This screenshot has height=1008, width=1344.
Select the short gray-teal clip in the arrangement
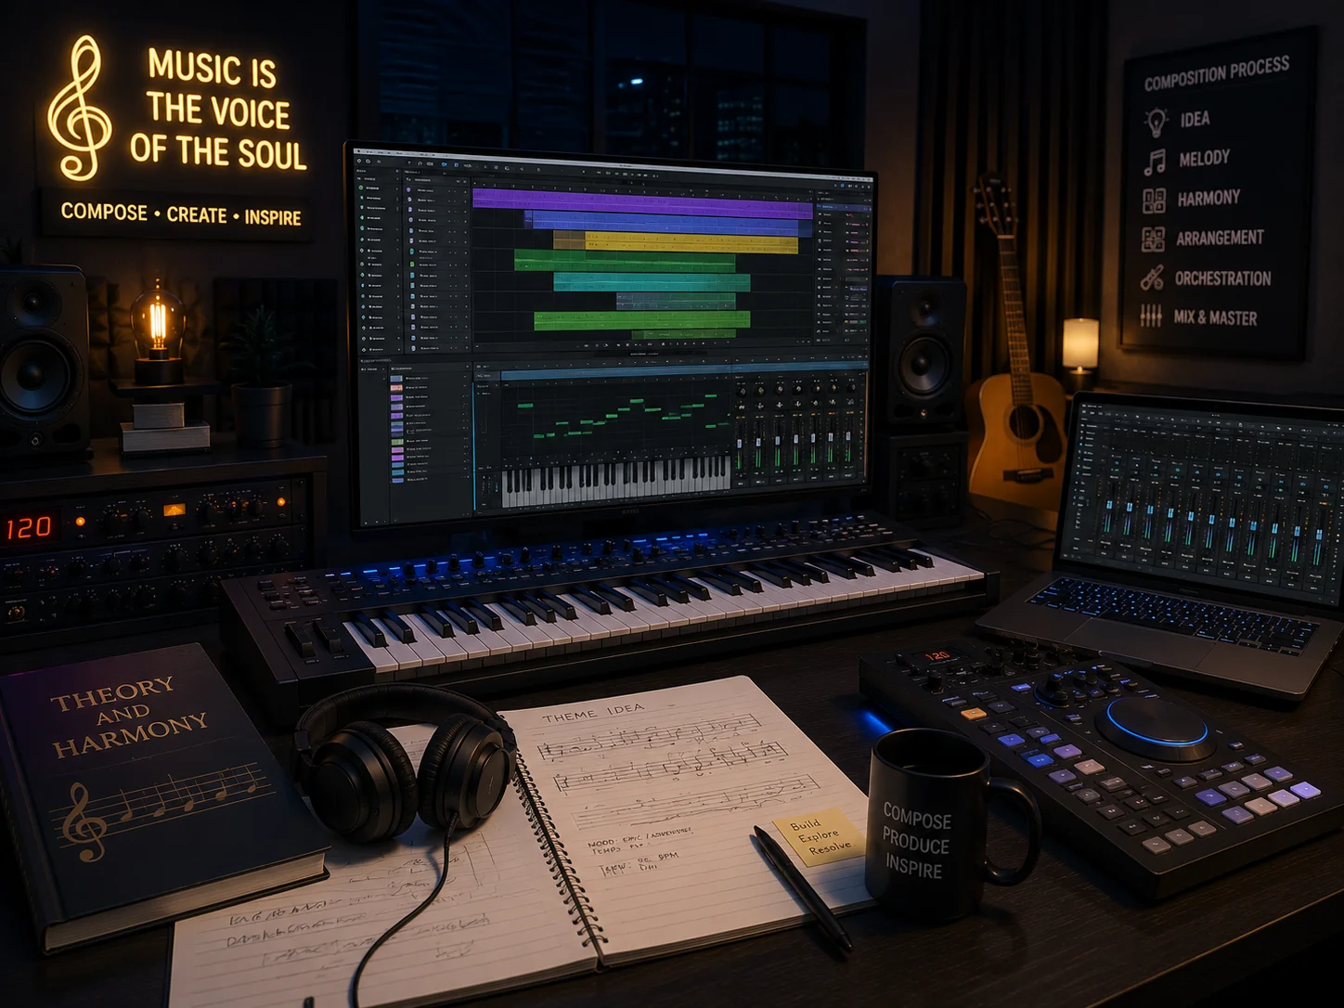[x=676, y=301]
